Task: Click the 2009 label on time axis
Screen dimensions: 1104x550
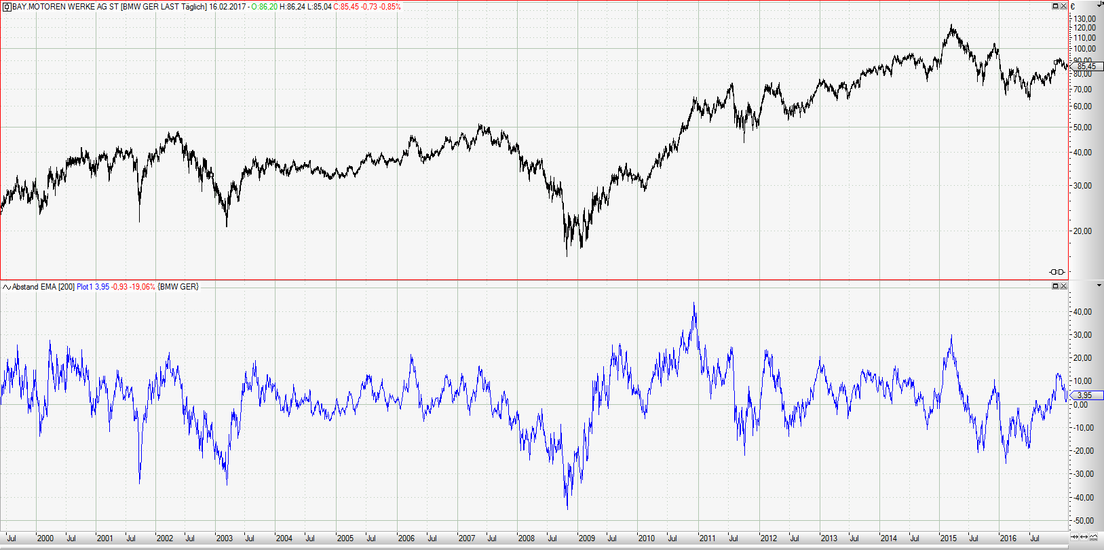Action: pyautogui.click(x=586, y=538)
